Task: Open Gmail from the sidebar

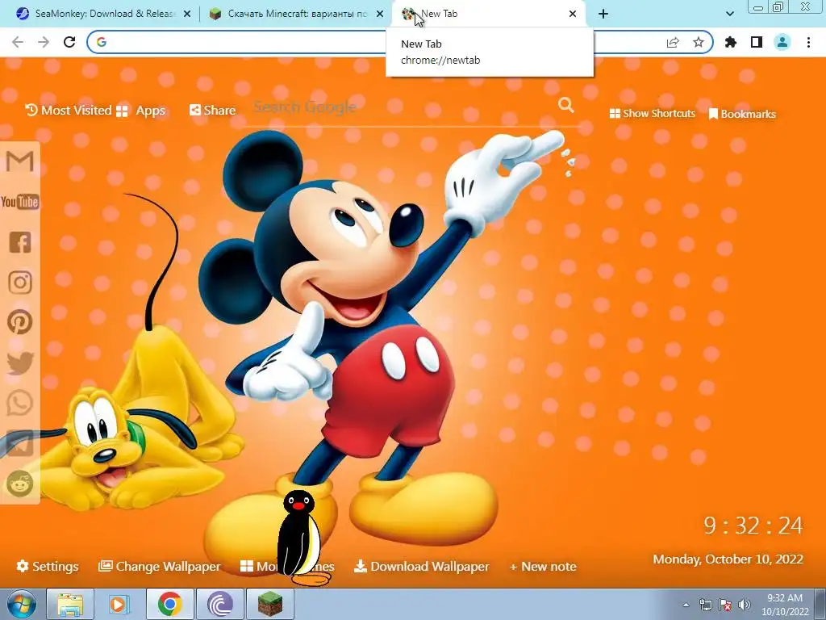Action: click(20, 161)
